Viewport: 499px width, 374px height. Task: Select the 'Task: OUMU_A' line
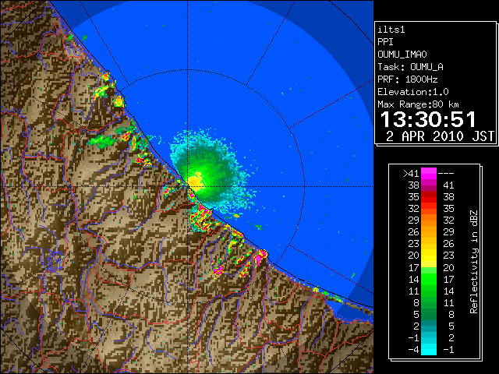click(411, 67)
